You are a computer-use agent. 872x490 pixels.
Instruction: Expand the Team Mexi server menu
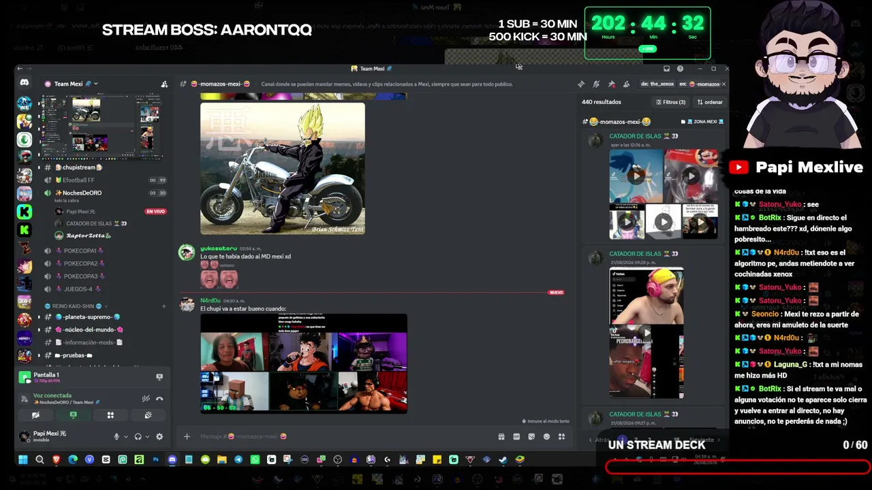pos(71,84)
